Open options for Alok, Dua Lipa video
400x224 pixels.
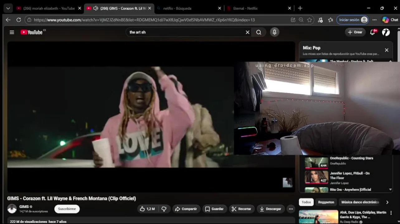[x=391, y=213]
